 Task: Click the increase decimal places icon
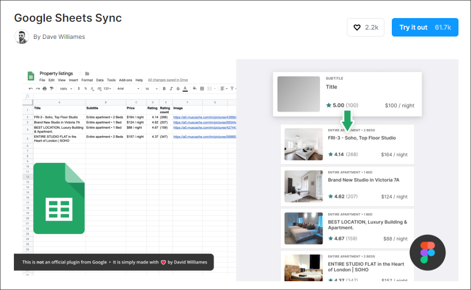tap(99, 89)
